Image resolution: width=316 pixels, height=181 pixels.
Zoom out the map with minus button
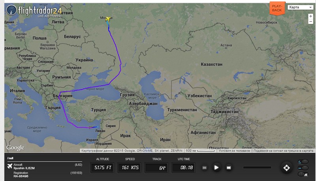(310, 21)
